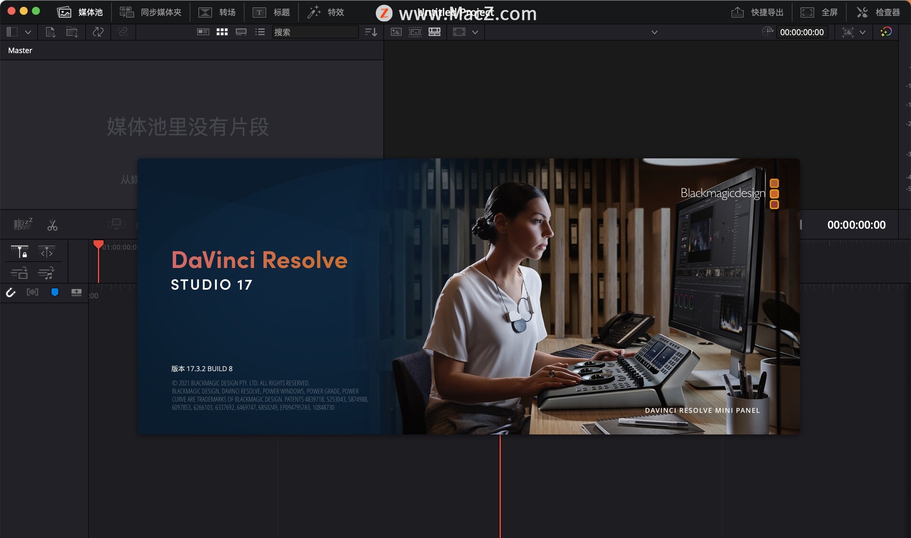Click the import media file icon

(x=50, y=32)
